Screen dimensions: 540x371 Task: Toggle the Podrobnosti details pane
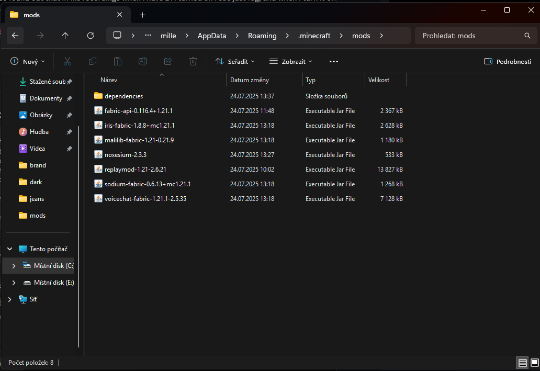pos(508,61)
